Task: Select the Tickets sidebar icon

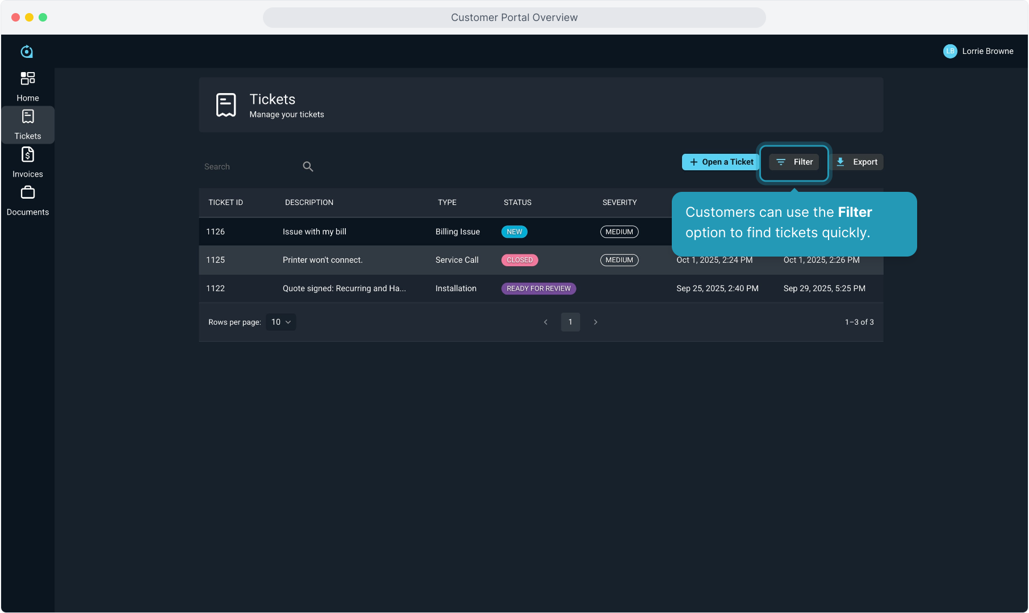Action: 27,117
